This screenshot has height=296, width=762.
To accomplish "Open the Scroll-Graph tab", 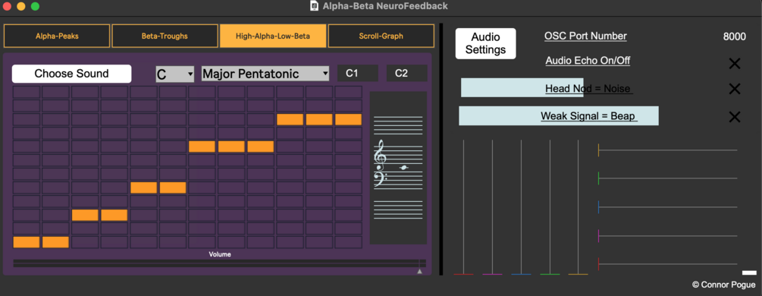I will click(381, 36).
